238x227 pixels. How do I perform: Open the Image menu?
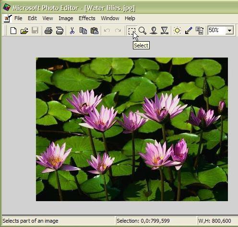click(66, 18)
